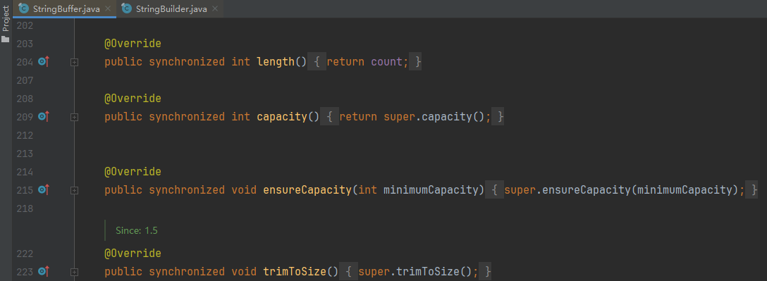Expand the folded capacity() method

[x=74, y=117]
